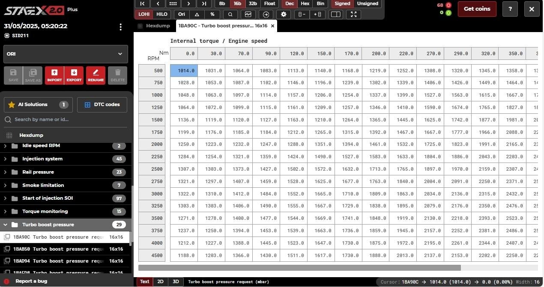This screenshot has width=544, height=287.
Task: Switch data format to Float
Action: coord(270,3)
